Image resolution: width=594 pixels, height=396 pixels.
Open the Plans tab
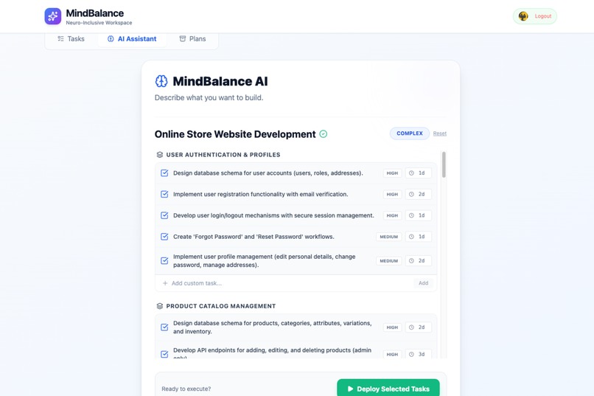[192, 38]
